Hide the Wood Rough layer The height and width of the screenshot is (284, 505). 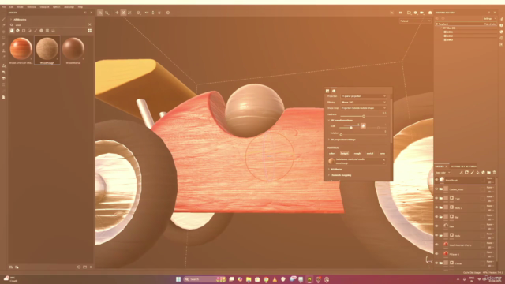(436, 180)
